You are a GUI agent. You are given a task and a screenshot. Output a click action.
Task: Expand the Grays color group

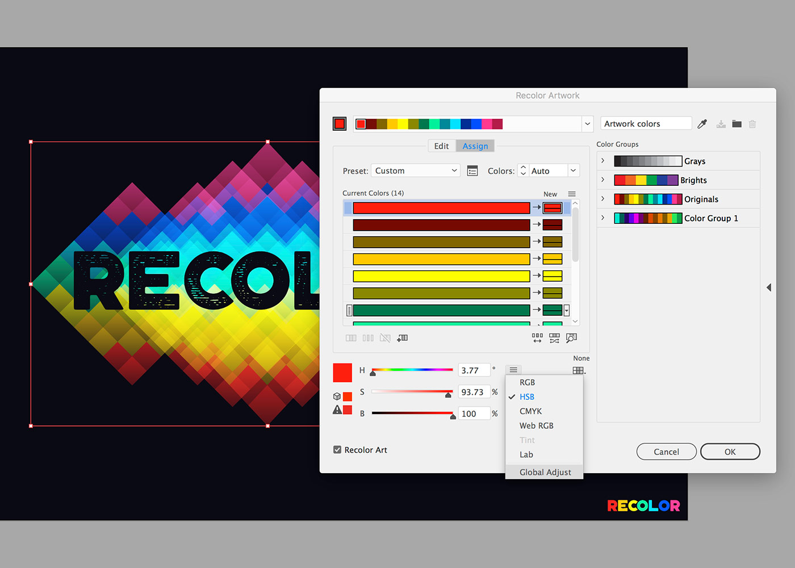tap(603, 161)
